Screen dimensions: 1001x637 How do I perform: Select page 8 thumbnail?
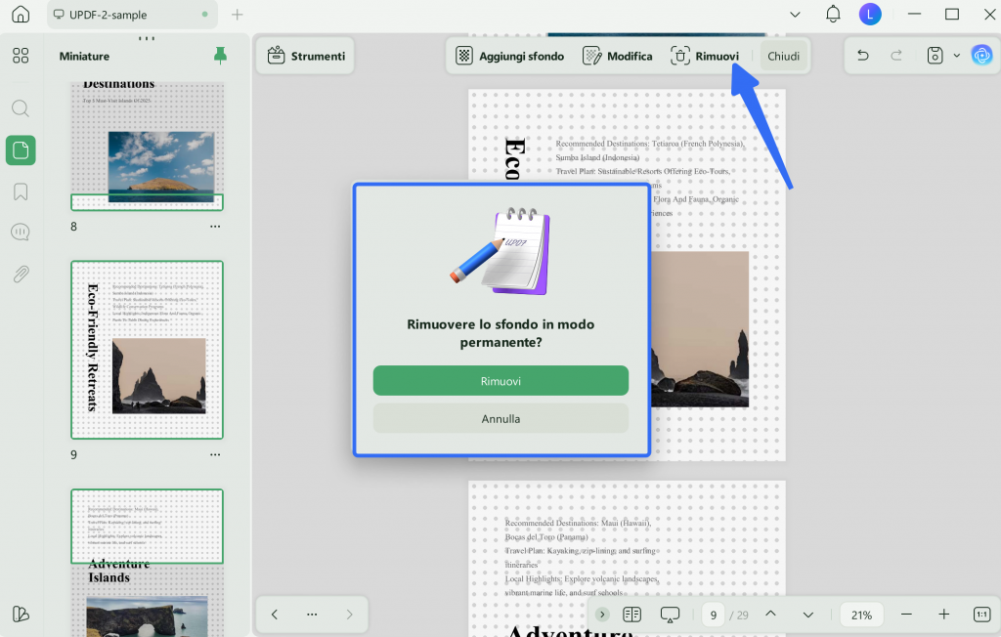coord(147,146)
